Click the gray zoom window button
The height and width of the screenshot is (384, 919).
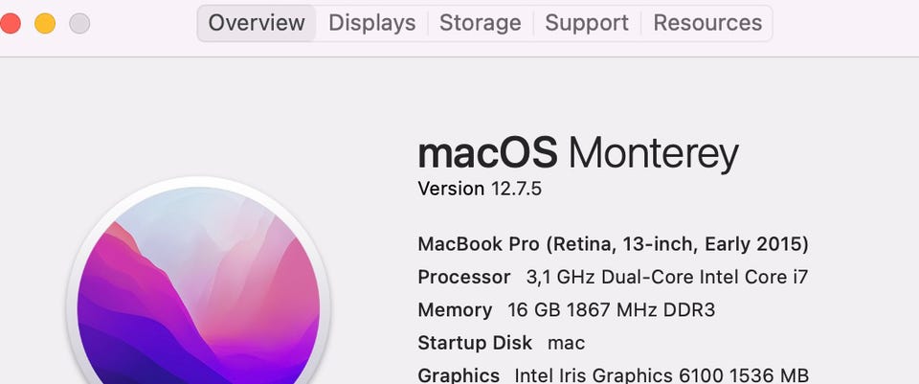pyautogui.click(x=79, y=23)
